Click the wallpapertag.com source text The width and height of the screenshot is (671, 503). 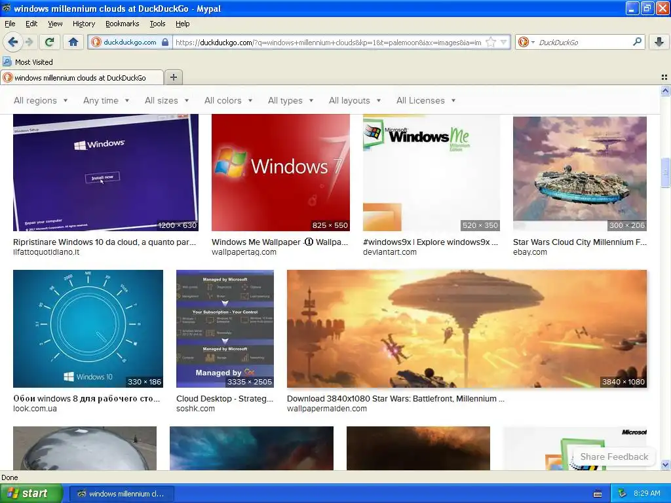pyautogui.click(x=244, y=252)
